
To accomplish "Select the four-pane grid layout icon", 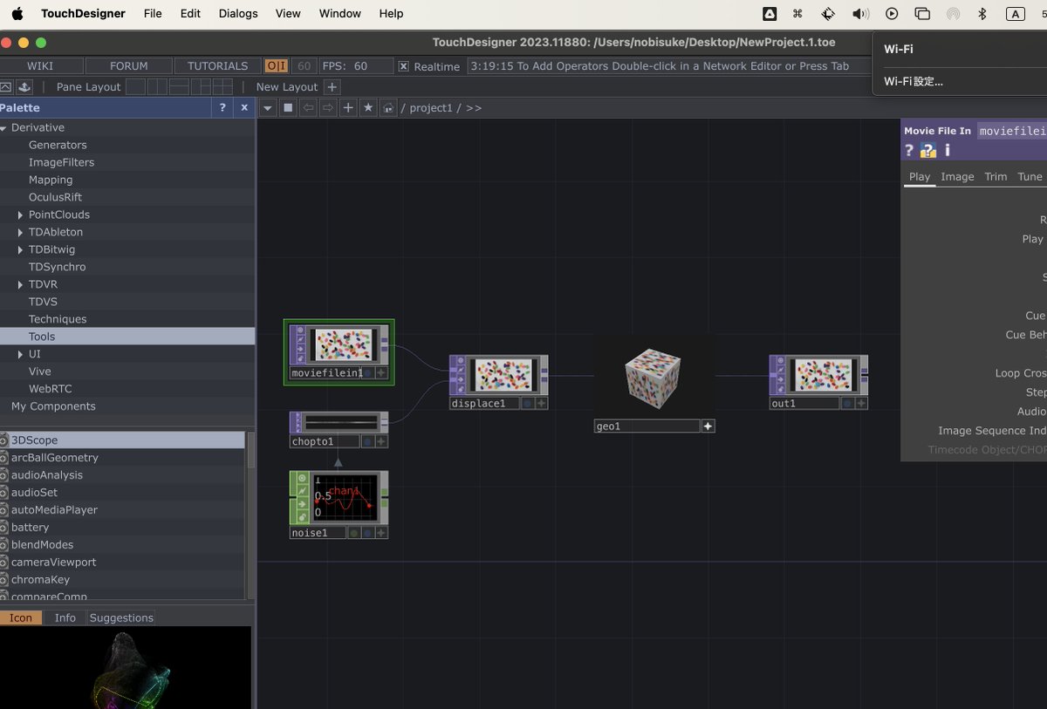I will 222,87.
